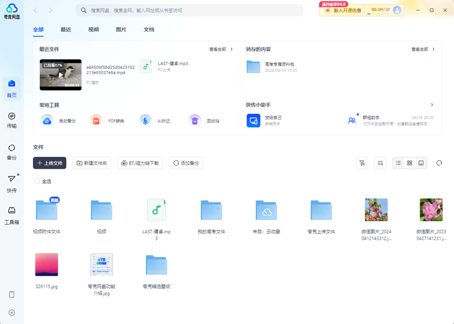The height and width of the screenshot is (324, 454).
Task: Open the 传输 (Transfer) sidebar section
Action: tap(11, 119)
